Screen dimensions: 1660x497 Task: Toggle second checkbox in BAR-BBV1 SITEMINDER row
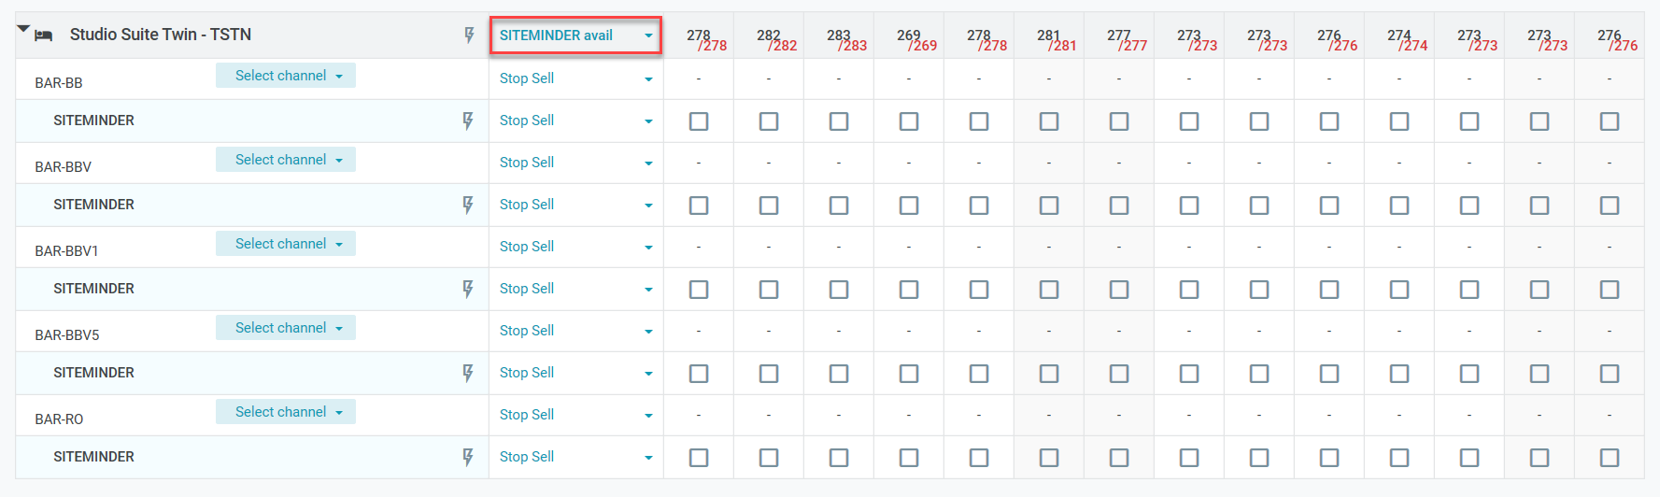point(769,290)
